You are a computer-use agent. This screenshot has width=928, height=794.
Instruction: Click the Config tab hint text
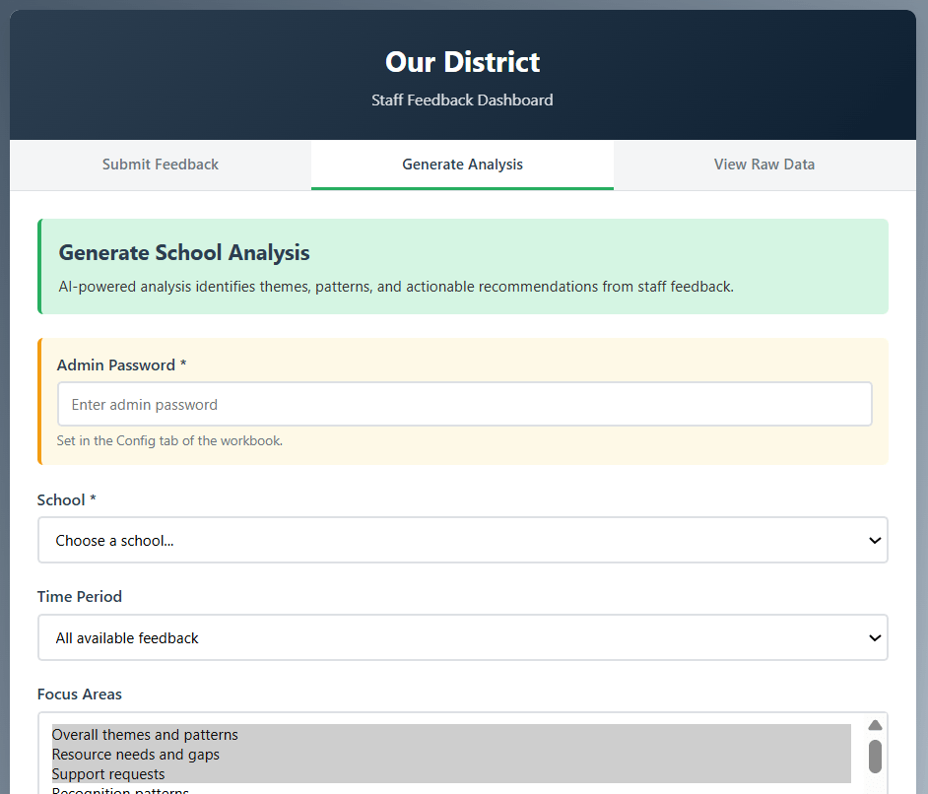coord(169,441)
